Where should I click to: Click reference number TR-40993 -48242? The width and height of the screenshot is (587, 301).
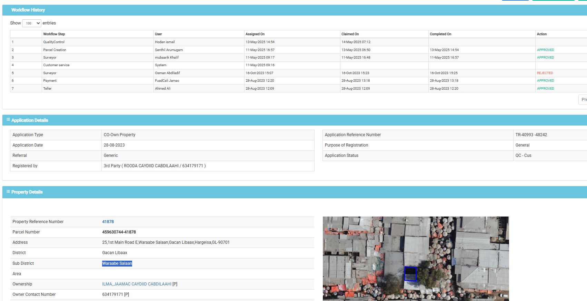coord(531,135)
